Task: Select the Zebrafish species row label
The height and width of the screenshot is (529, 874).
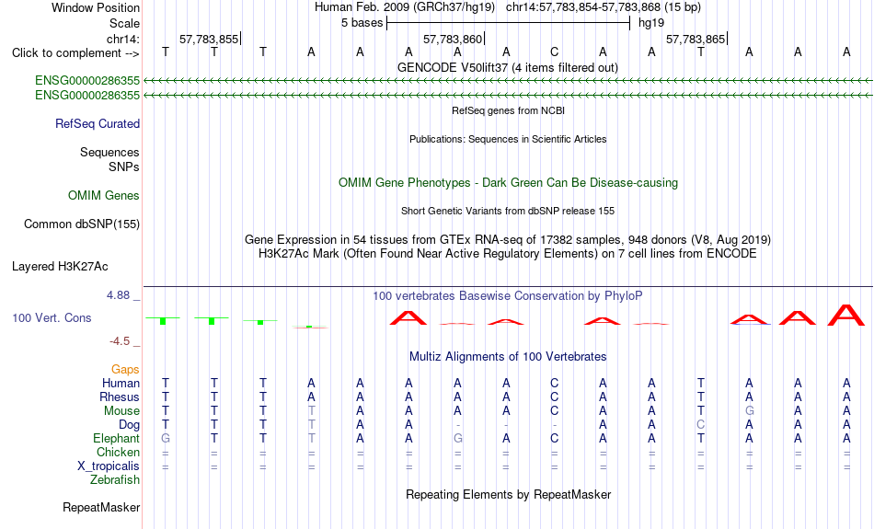Action: pyautogui.click(x=115, y=480)
